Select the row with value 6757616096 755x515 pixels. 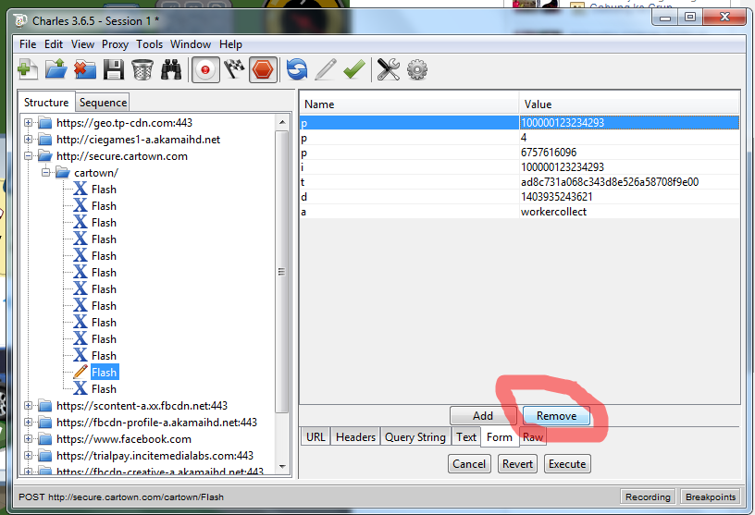(520, 153)
